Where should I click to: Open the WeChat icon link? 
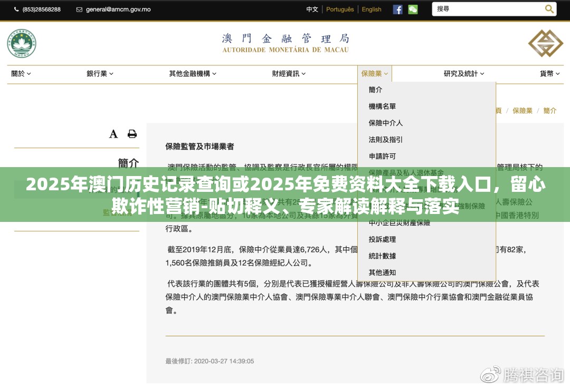coord(413,9)
